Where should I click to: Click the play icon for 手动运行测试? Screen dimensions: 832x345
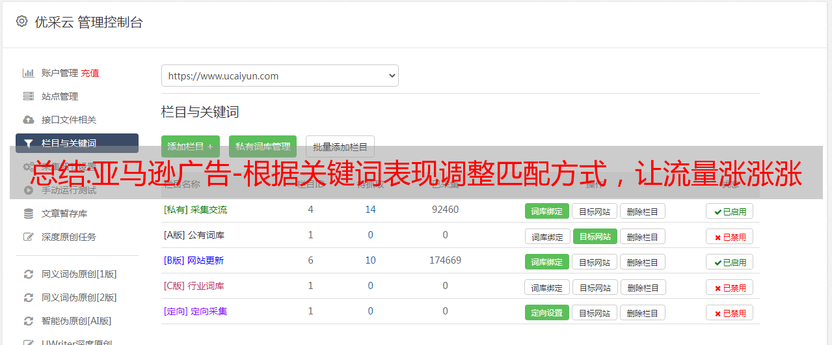coord(28,190)
